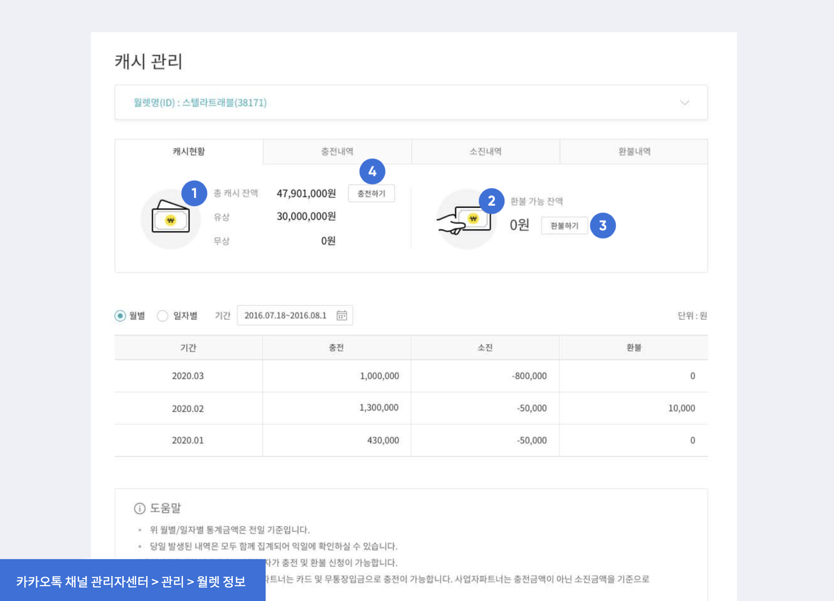Click the paid cash amount 30,000,000원

[x=306, y=217]
